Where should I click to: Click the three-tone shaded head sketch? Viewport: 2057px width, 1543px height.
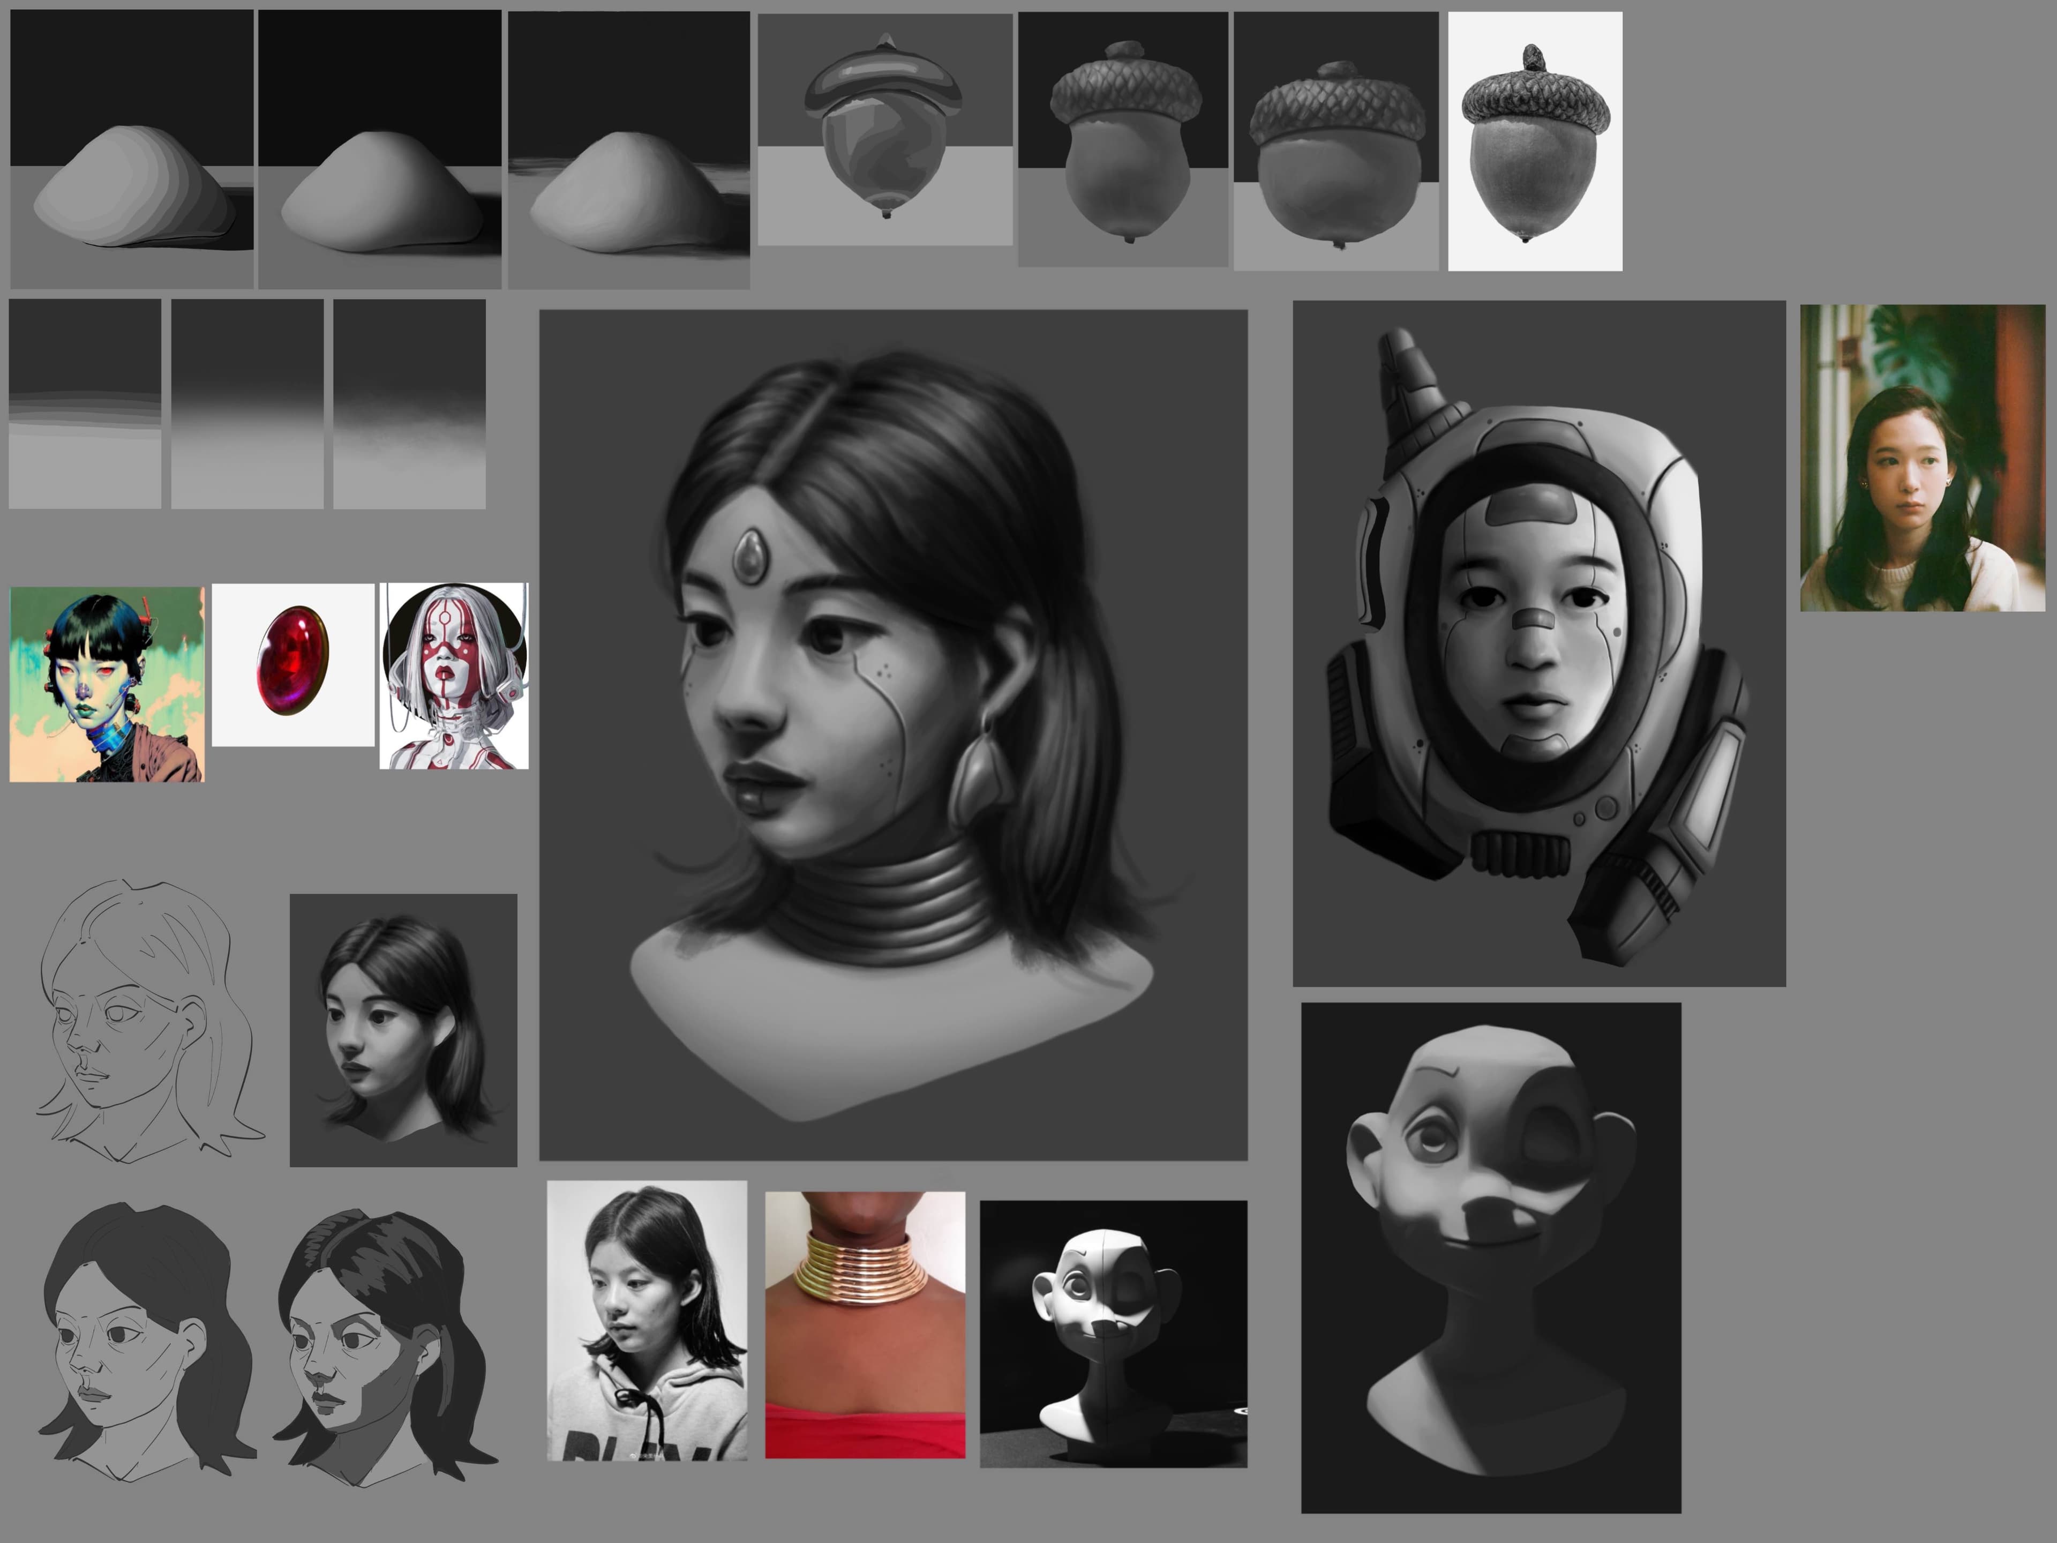[386, 1344]
